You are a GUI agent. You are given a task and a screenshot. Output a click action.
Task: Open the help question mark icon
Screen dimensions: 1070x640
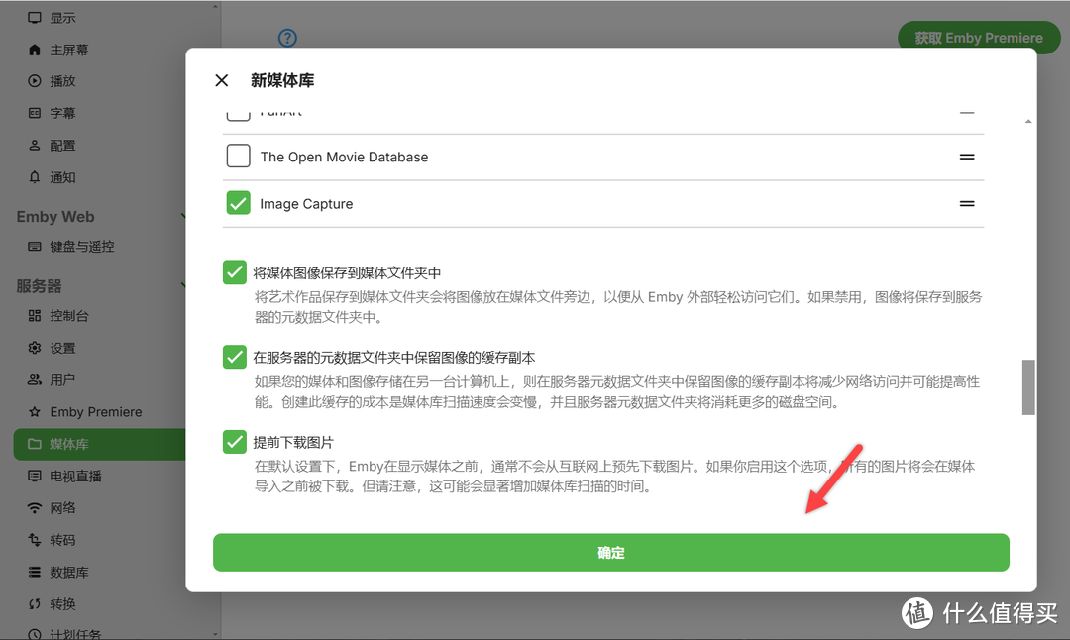click(287, 38)
